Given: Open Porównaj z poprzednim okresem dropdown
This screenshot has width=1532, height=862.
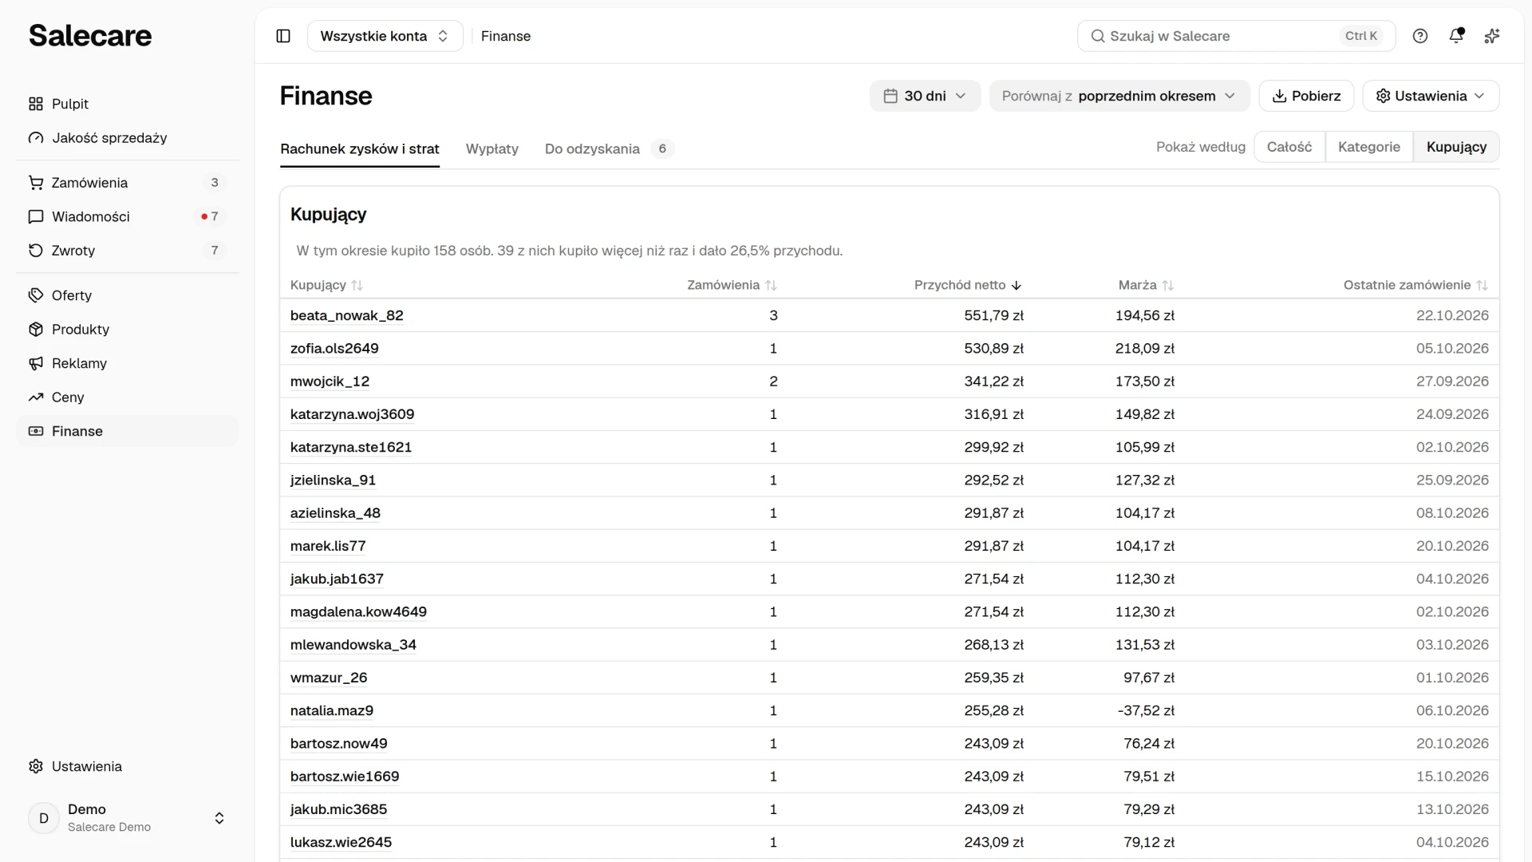Looking at the screenshot, I should [1119, 96].
